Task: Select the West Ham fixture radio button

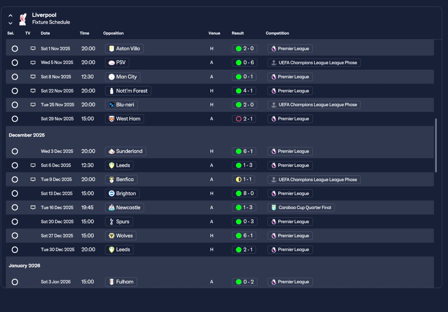Action: (x=15, y=119)
